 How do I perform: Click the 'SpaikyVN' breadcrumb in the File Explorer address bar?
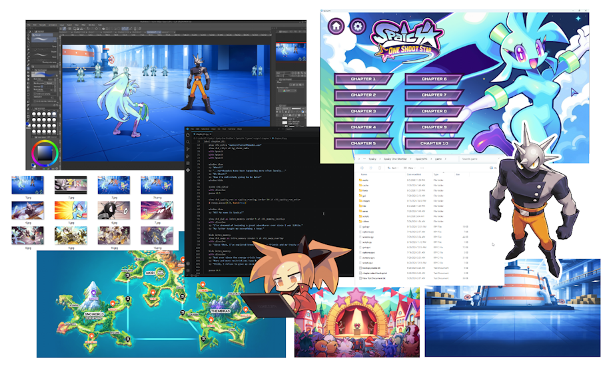tap(421, 159)
